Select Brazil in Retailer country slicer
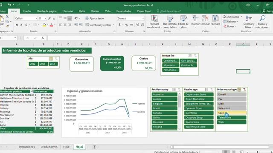Viewport: 273px width, 153px height. click(x=165, y=108)
